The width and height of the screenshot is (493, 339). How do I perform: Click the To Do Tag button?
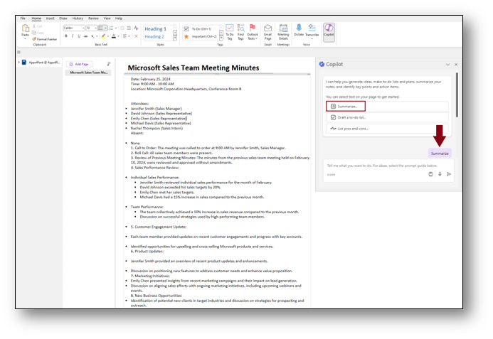tap(230, 32)
